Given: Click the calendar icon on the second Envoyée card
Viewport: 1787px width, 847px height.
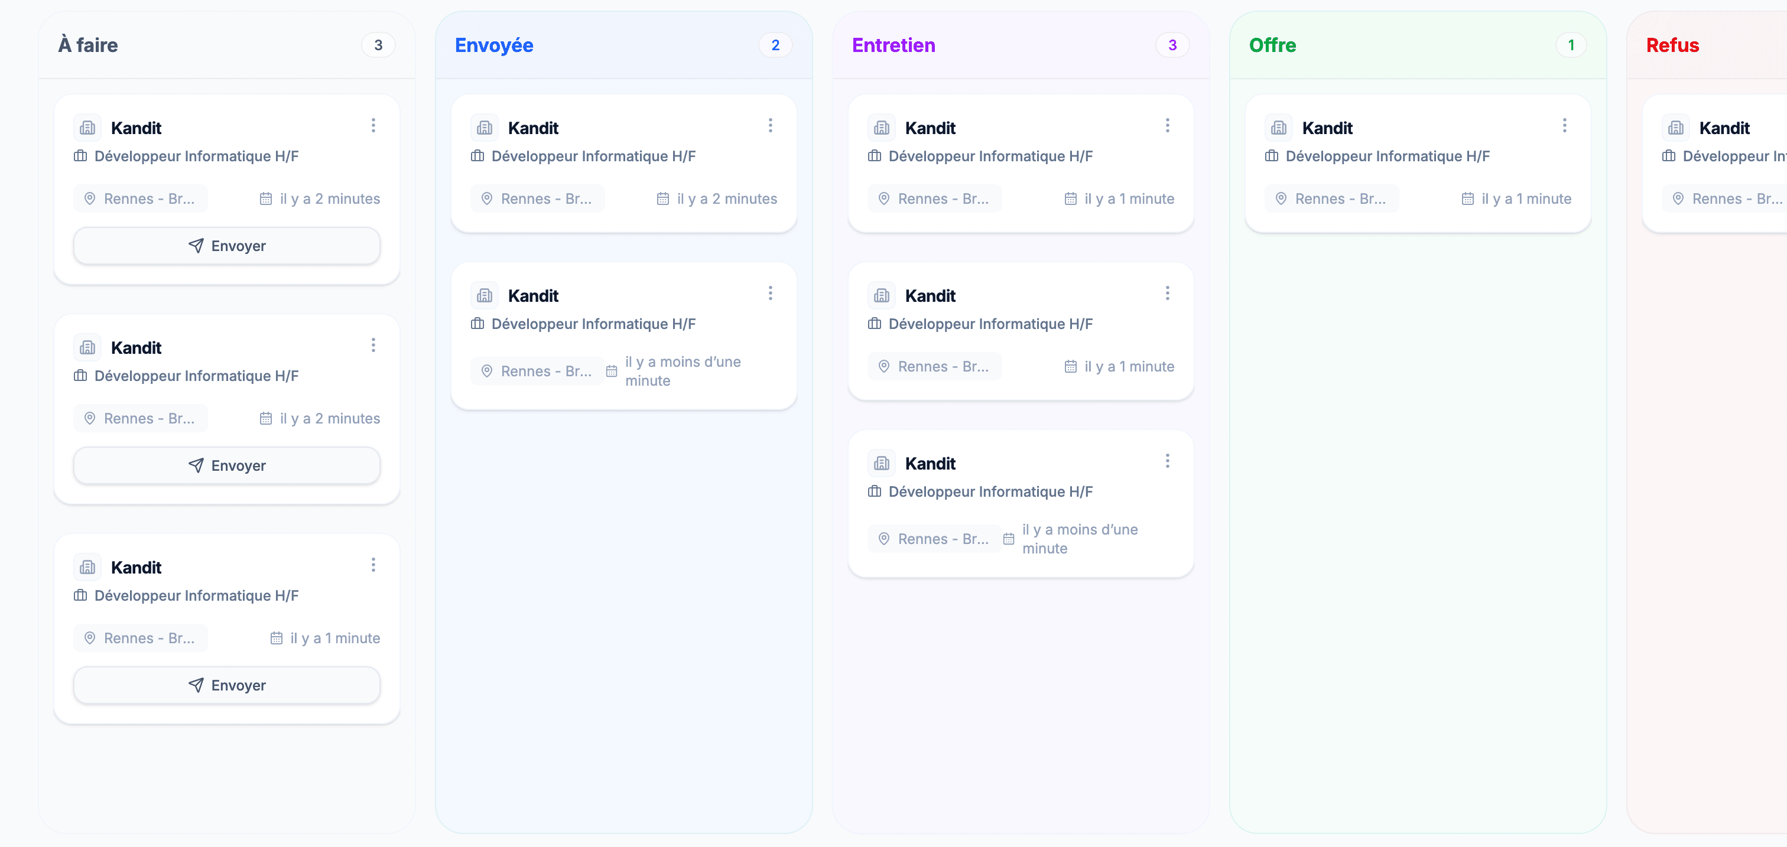Looking at the screenshot, I should pos(612,371).
